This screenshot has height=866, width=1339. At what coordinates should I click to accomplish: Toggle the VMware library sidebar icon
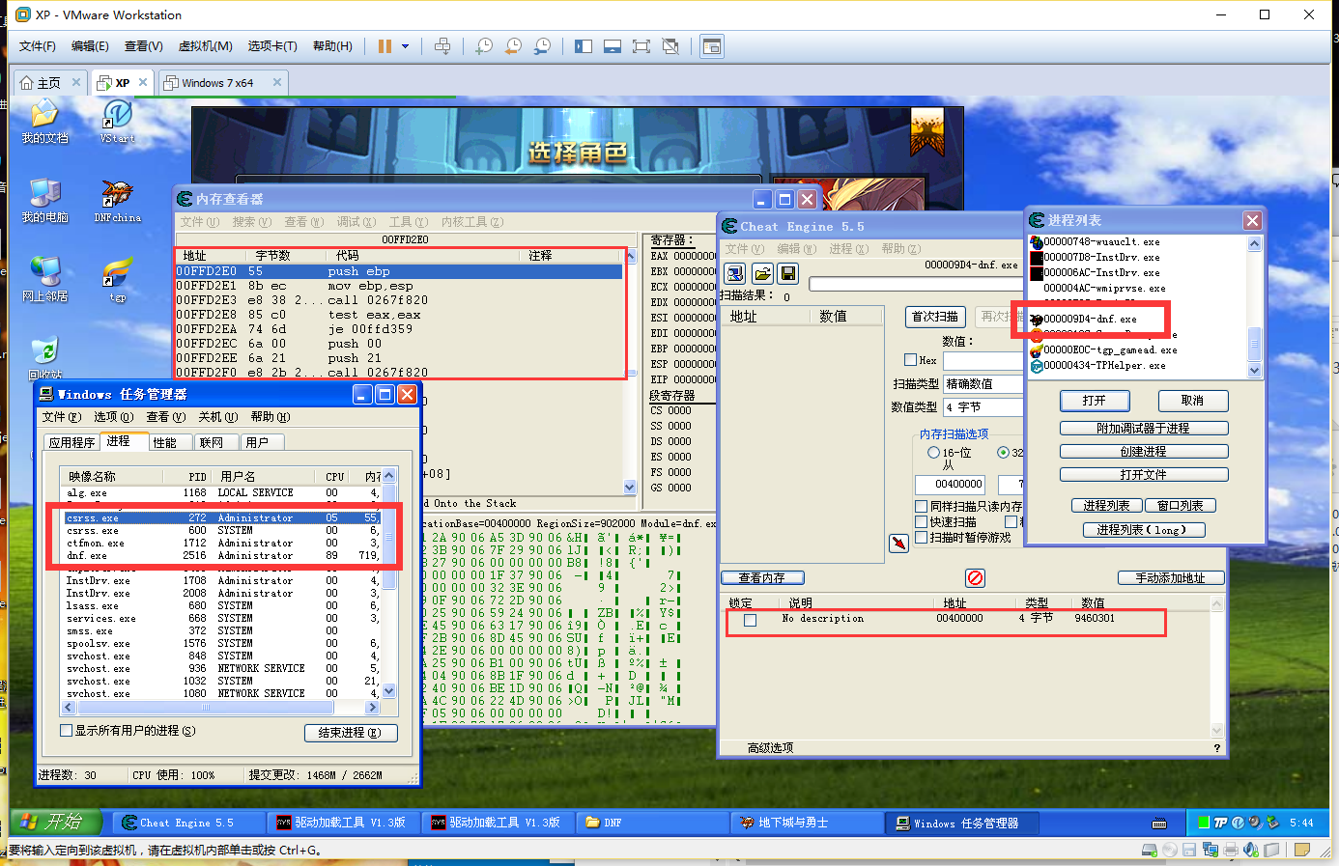tap(583, 46)
